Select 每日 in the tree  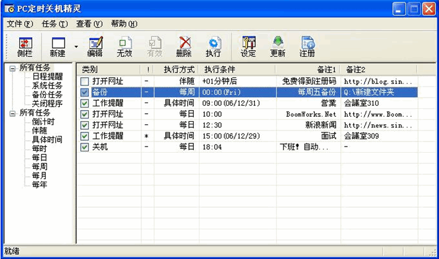pyautogui.click(x=40, y=158)
